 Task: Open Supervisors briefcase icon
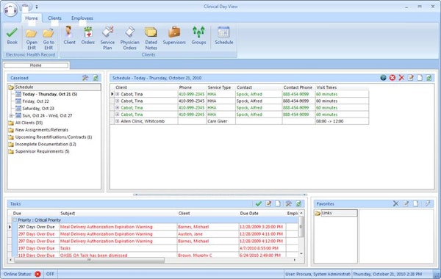tap(174, 36)
